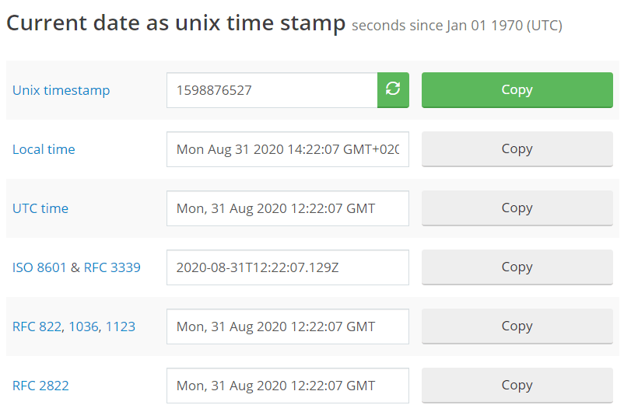Select the Local time text field
The width and height of the screenshot is (624, 419).
pos(287,149)
